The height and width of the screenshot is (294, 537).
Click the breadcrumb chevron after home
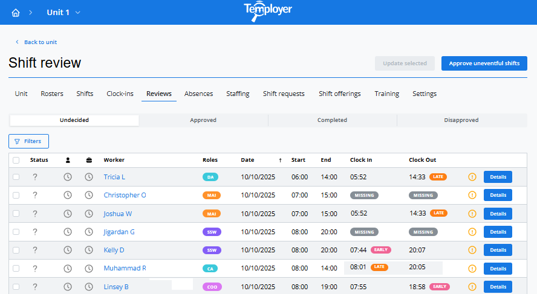point(30,13)
